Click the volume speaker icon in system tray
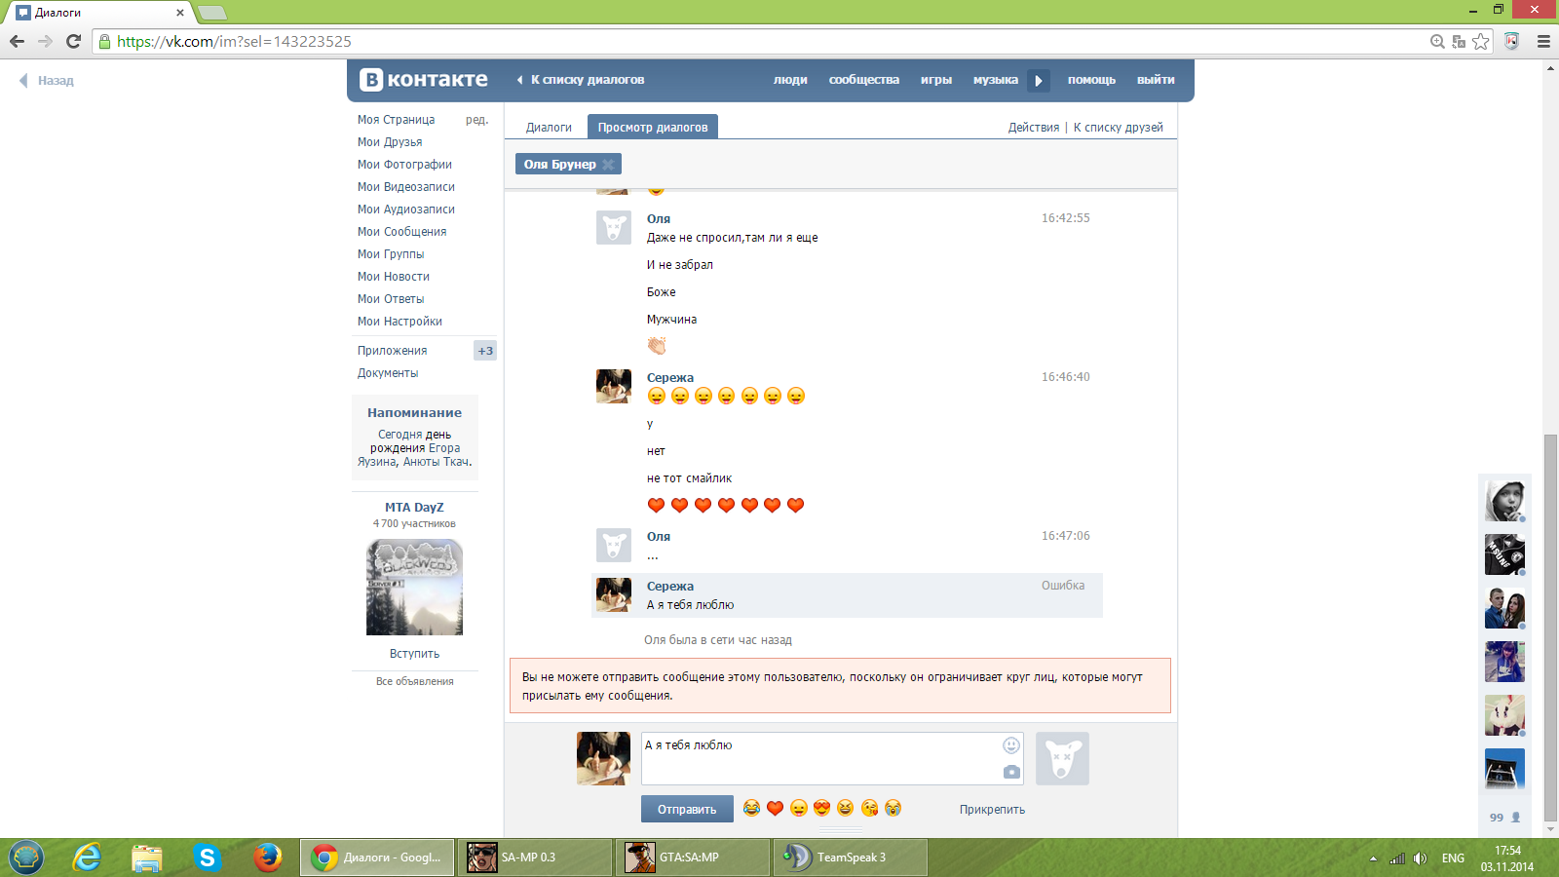1559x877 pixels. (1420, 858)
